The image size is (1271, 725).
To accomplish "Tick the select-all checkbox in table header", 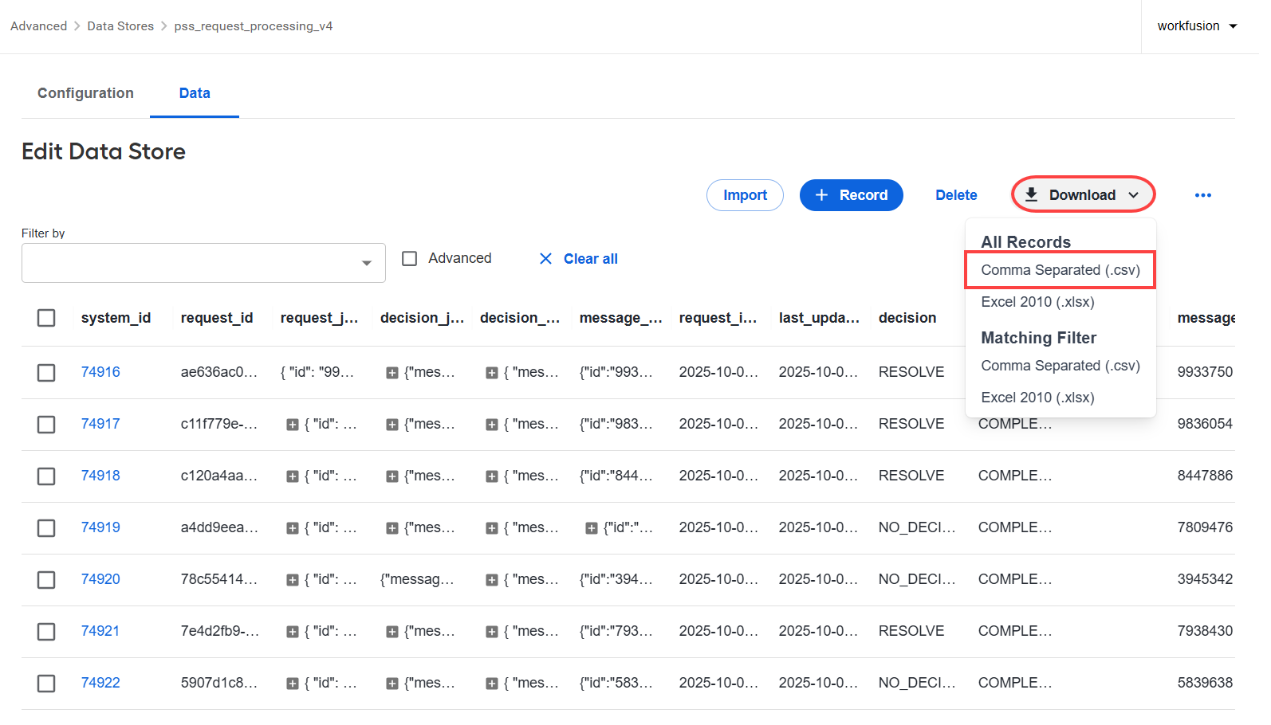I will pos(46,318).
